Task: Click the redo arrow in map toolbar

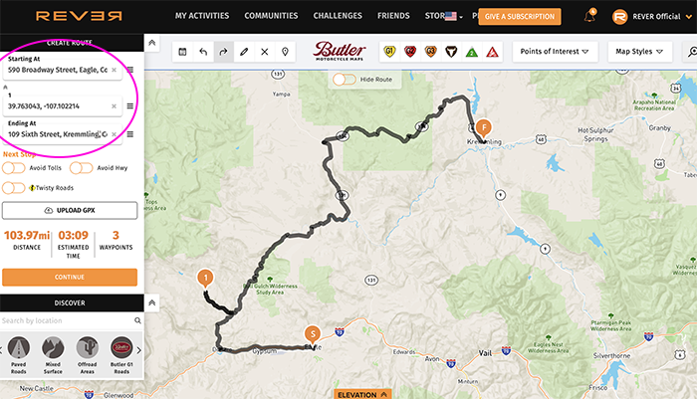Action: point(224,52)
